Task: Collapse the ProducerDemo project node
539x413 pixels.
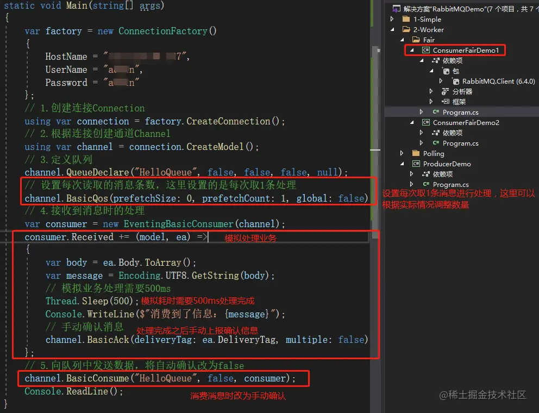Action: [402, 164]
